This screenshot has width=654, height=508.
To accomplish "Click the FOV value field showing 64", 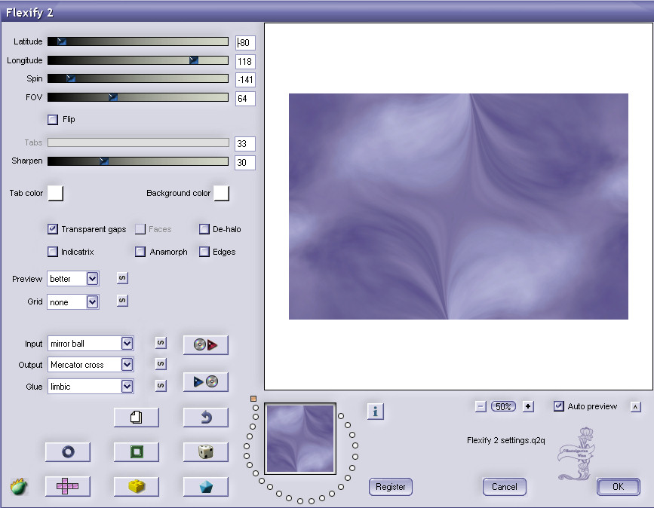I will (245, 99).
